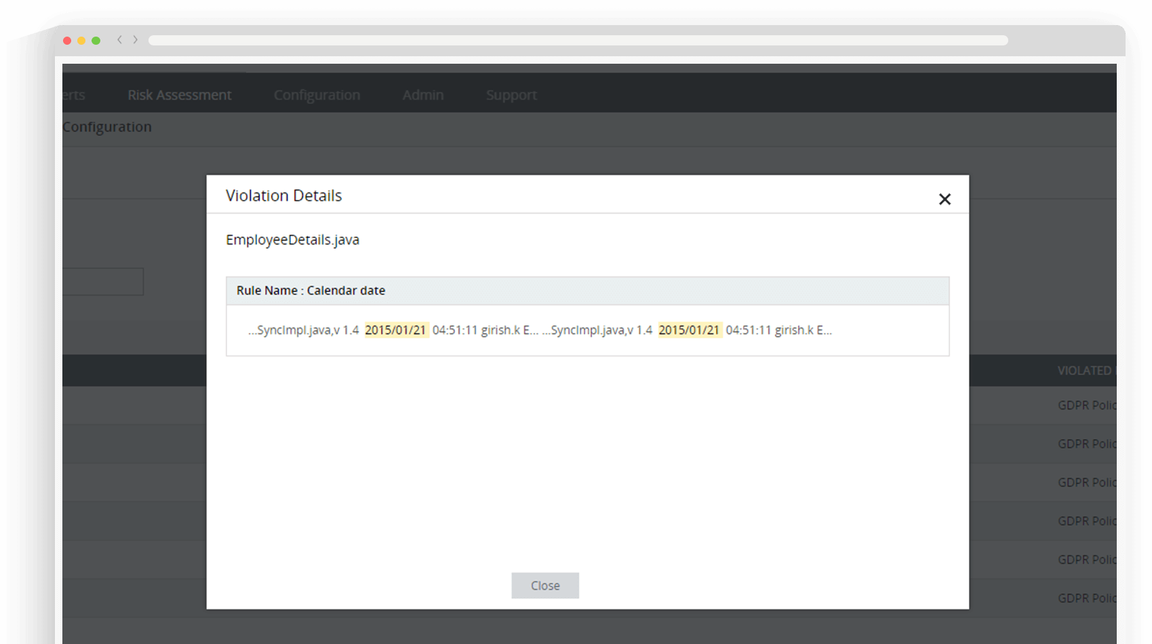
Task: Select the first highlighted 2015/01/21 date
Action: tap(395, 330)
